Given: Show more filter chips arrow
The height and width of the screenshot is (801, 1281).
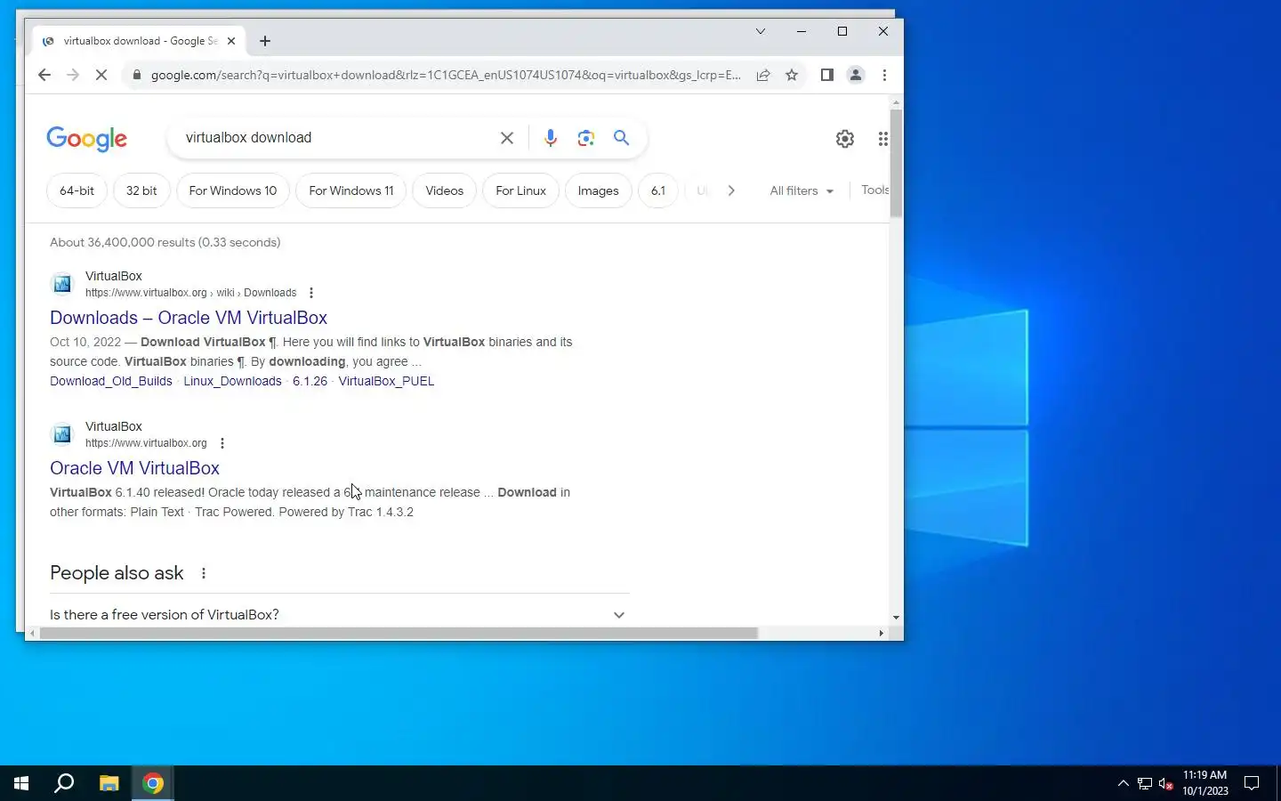Looking at the screenshot, I should click(731, 190).
